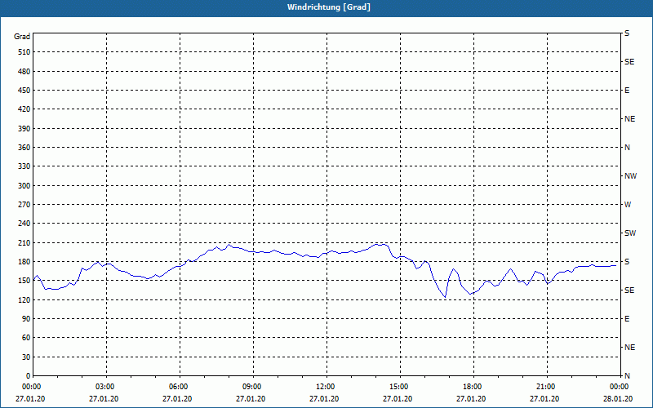Click the 28.01.20 date label

(x=618, y=398)
